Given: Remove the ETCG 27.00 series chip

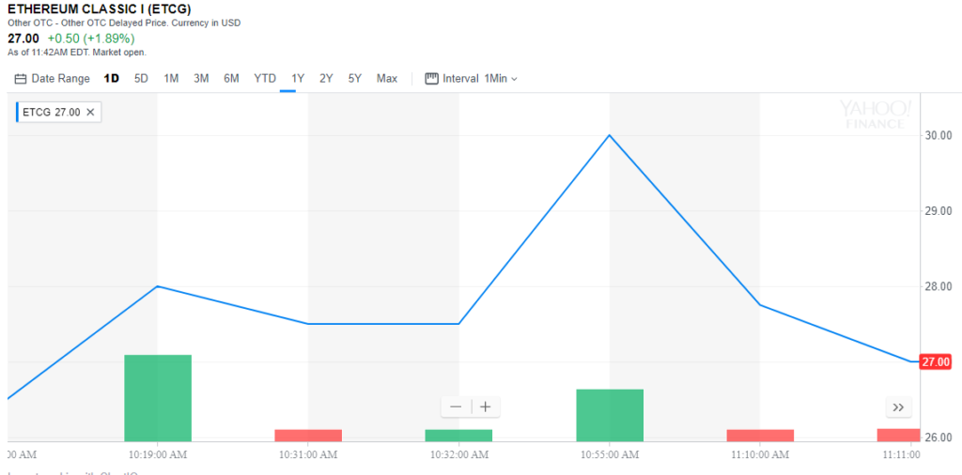Looking at the screenshot, I should click(90, 112).
